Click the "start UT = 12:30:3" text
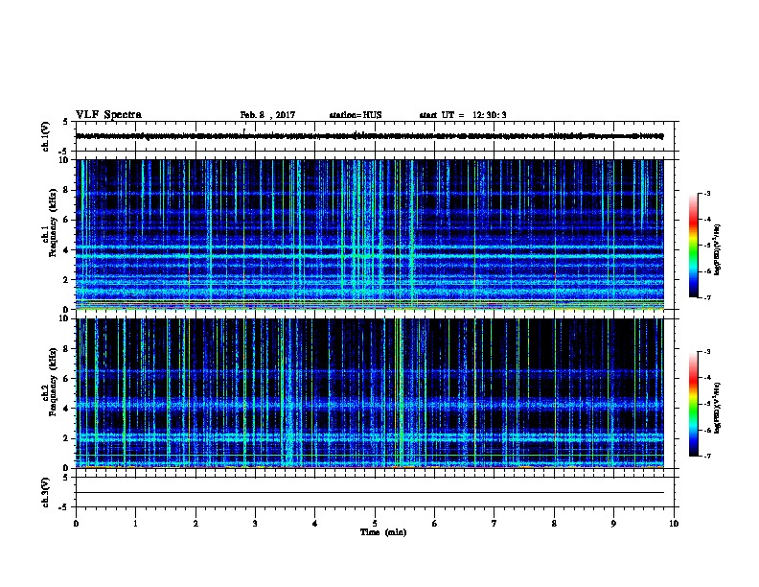The width and height of the screenshot is (759, 587). pos(463,115)
